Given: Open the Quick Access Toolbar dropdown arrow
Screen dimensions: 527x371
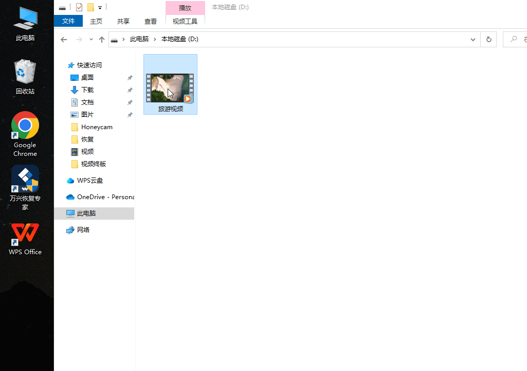Looking at the screenshot, I should [100, 7].
